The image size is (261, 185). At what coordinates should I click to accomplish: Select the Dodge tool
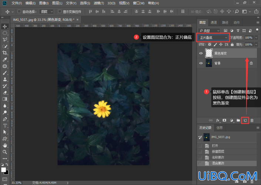(x=5, y=112)
